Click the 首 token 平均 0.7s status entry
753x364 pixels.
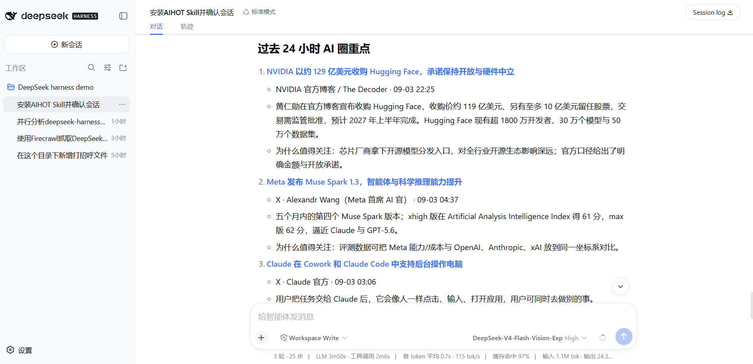tap(441, 356)
